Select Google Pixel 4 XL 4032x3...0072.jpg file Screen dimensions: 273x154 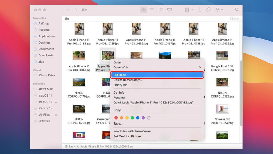222,56
